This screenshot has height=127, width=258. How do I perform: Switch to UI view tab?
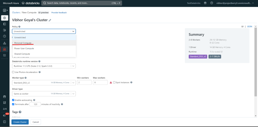point(242,26)
